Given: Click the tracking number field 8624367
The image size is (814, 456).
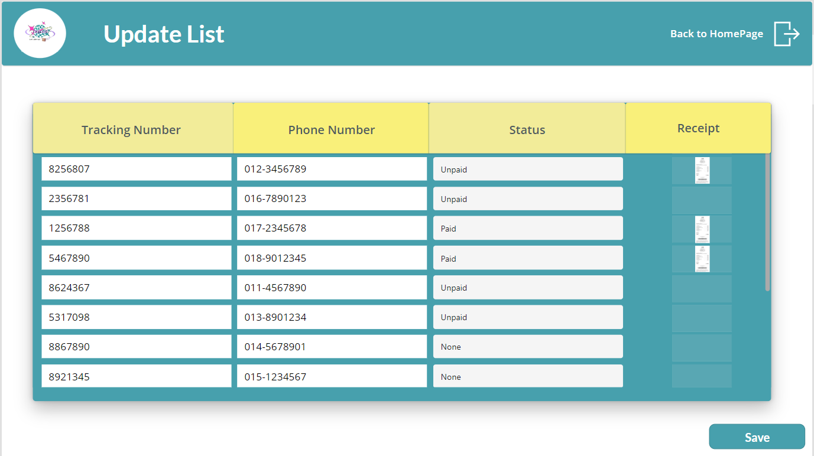Looking at the screenshot, I should pyautogui.click(x=136, y=288).
